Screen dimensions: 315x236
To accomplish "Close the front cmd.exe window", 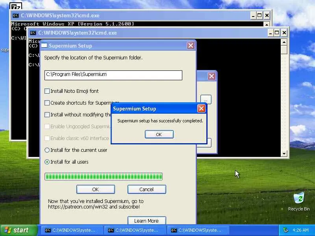I will (284, 33).
